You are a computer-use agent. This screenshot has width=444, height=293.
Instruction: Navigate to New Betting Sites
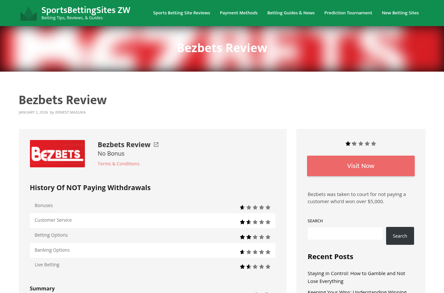pyautogui.click(x=400, y=13)
